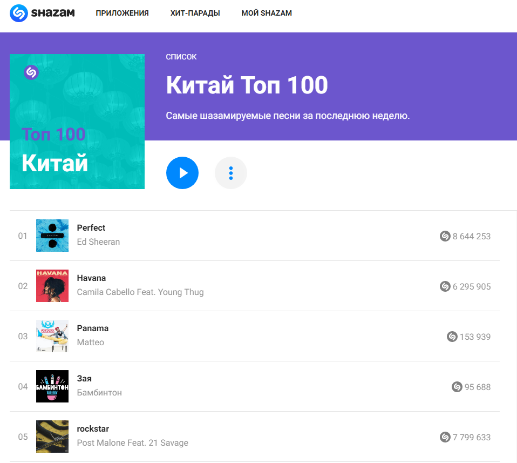Play the China Top 100 playlist
The image size is (517, 463).
click(182, 173)
